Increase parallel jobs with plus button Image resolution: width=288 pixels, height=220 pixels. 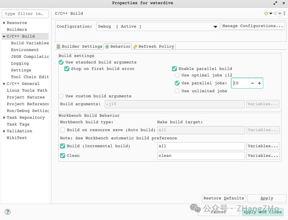pyautogui.click(x=259, y=83)
